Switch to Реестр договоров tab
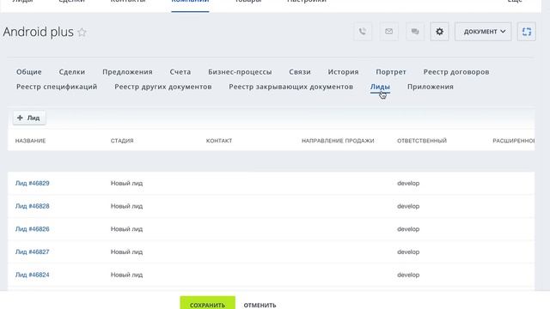The image size is (550, 309). (x=456, y=72)
